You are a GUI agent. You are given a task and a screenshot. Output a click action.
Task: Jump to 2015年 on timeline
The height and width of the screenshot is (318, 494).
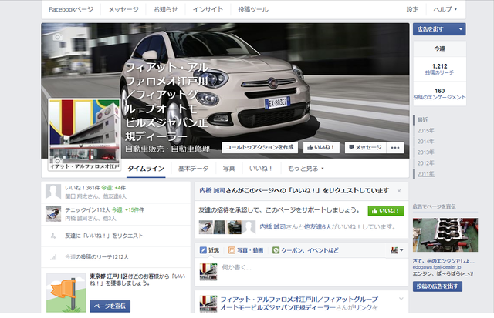(x=425, y=131)
